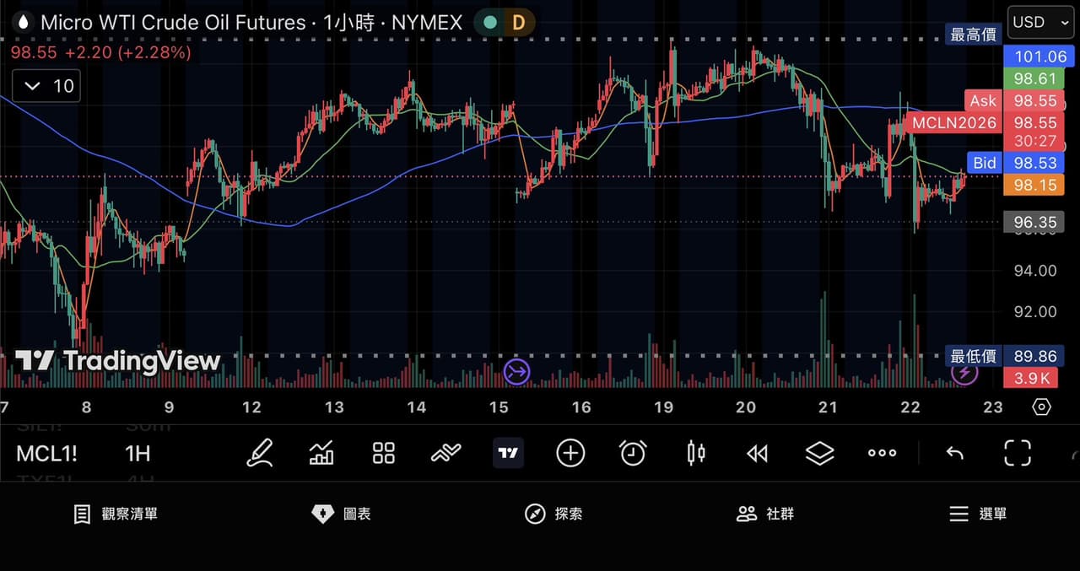Click the Bid price button
Viewport: 1080px width, 571px height.
click(985, 163)
